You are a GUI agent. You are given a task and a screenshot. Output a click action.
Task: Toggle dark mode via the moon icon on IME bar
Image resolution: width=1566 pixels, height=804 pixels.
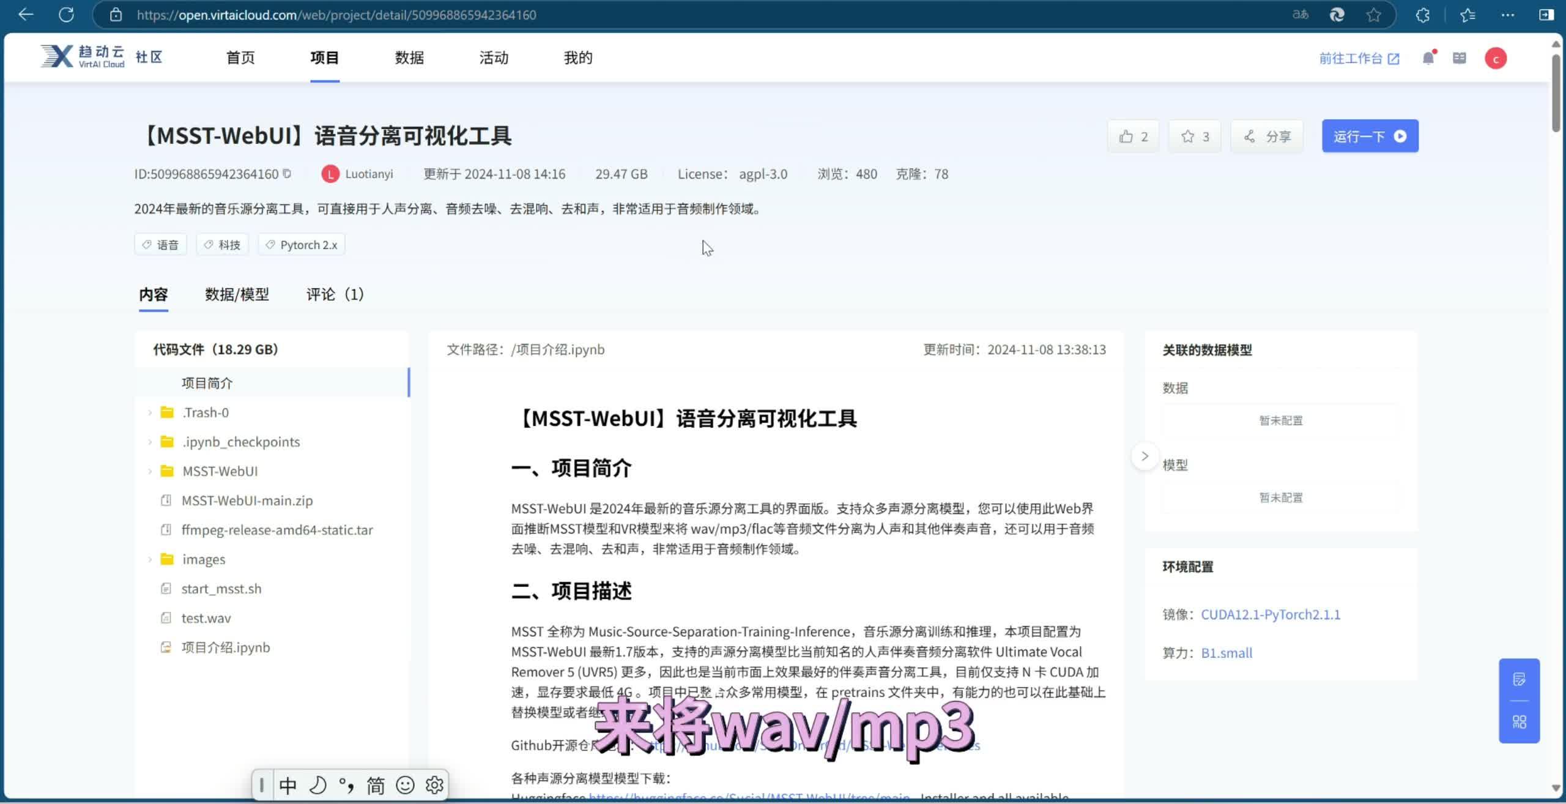(x=319, y=785)
